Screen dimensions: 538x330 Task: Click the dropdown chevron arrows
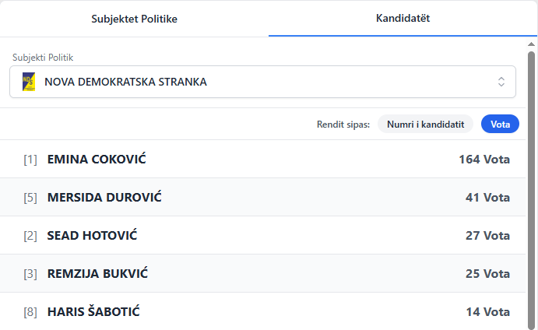click(x=501, y=82)
